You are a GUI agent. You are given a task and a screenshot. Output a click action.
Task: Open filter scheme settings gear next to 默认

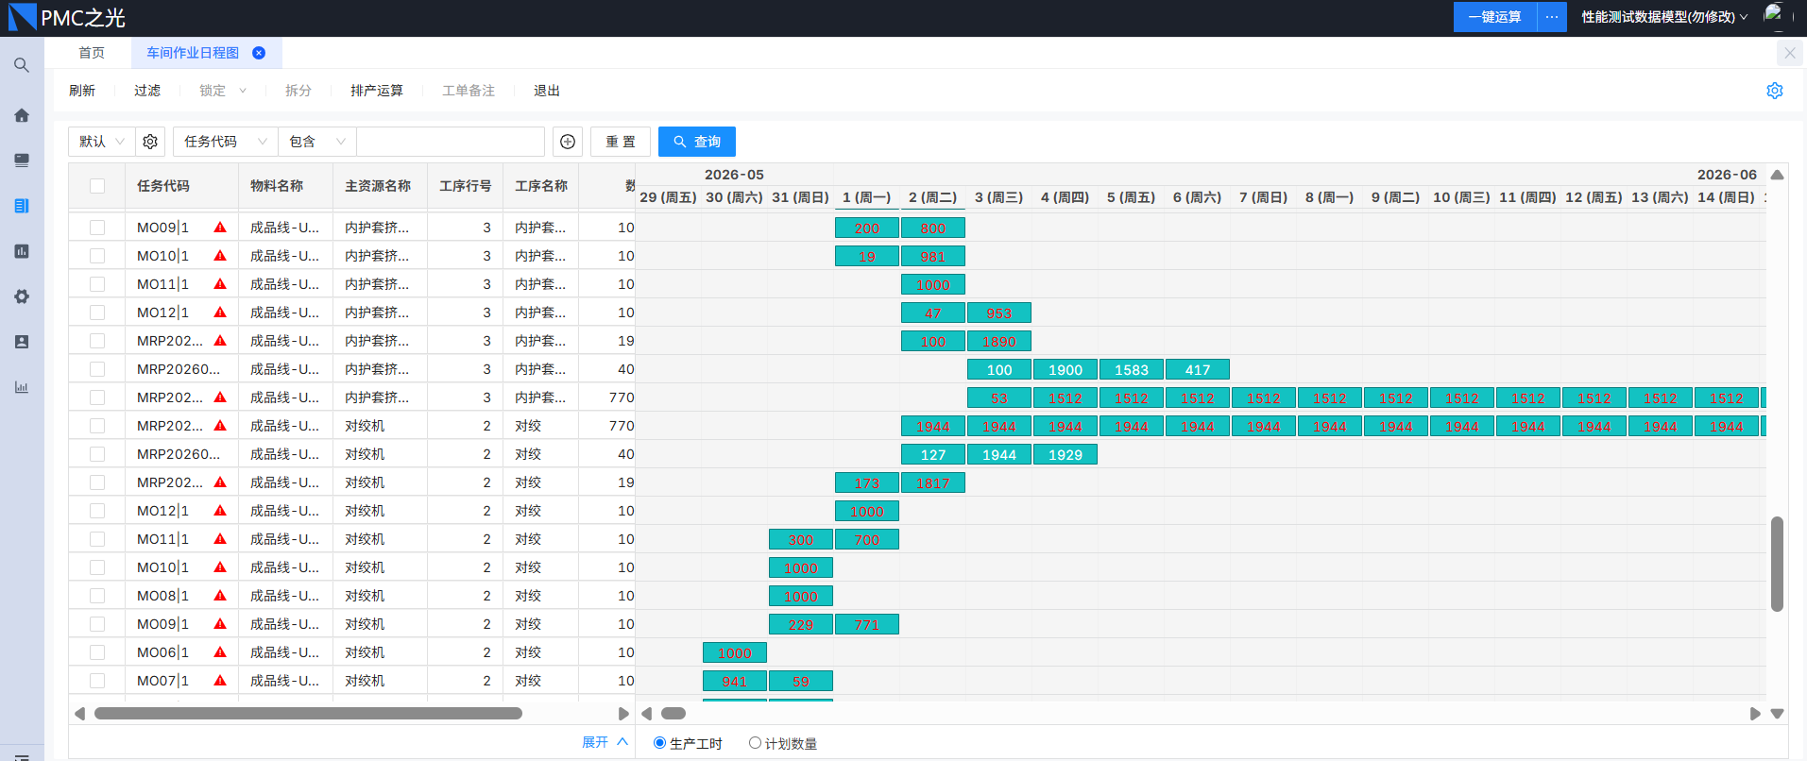(150, 142)
